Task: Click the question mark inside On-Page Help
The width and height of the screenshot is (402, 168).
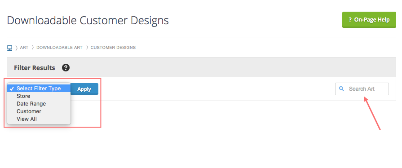Action: [350, 20]
